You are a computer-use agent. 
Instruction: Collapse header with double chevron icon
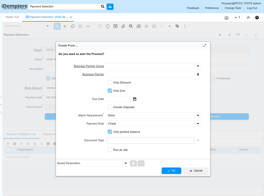248,17
